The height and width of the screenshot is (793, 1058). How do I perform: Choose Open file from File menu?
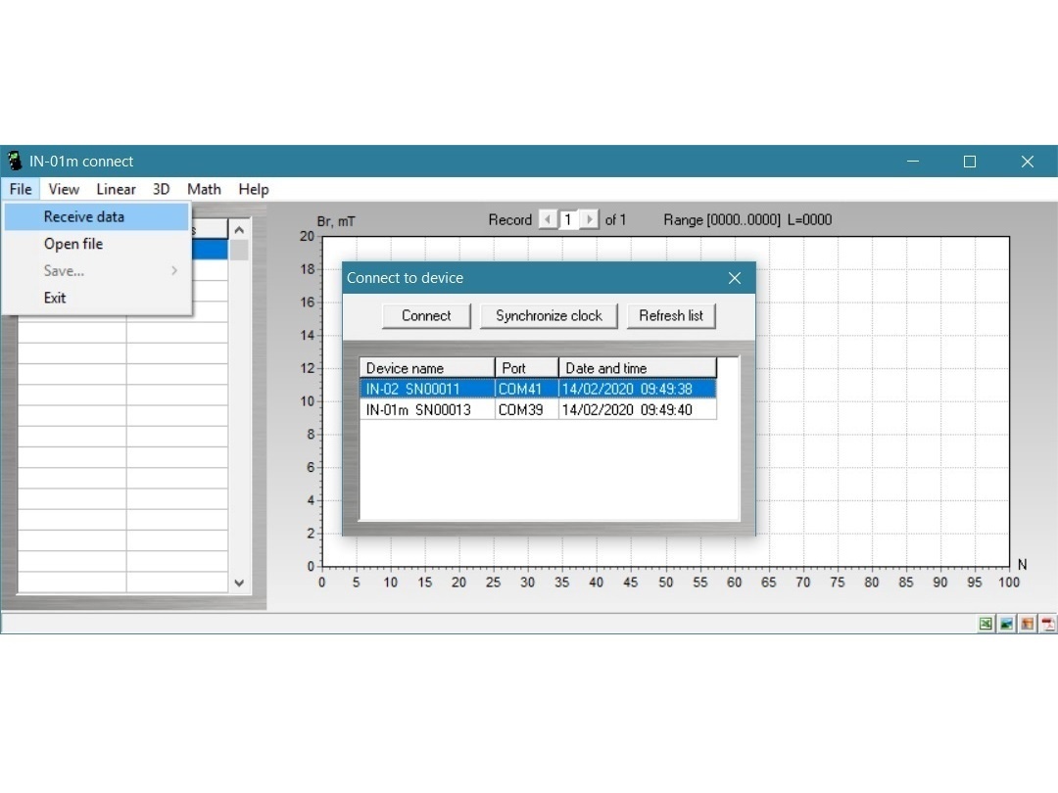click(73, 244)
